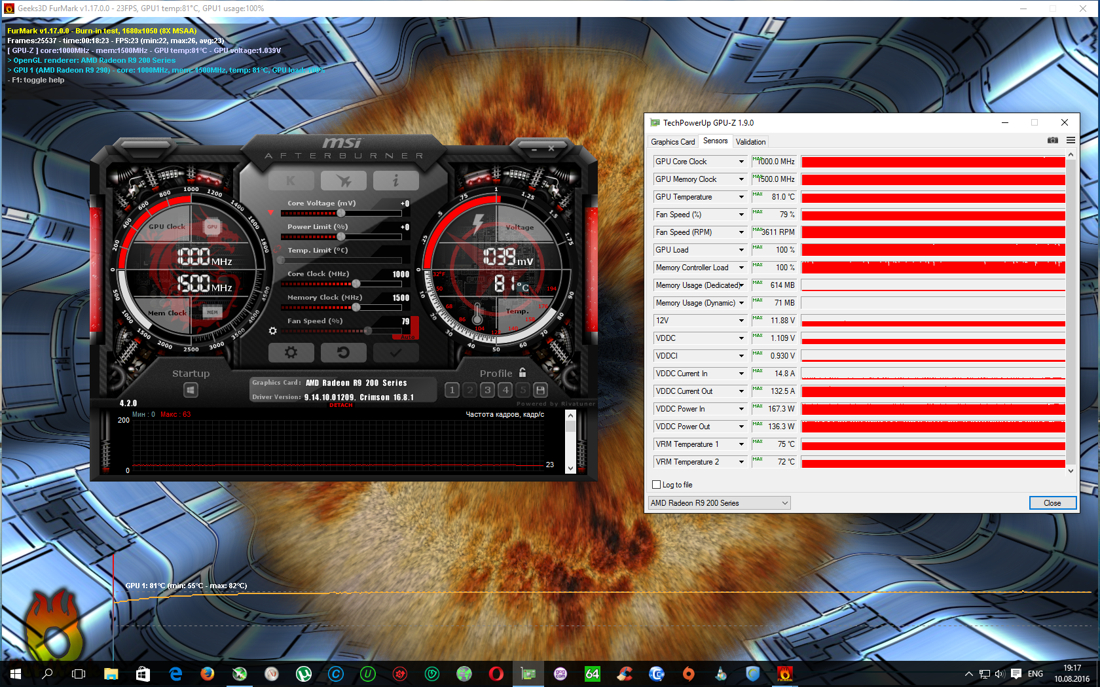The image size is (1100, 687).
Task: Click the Fan Speed (%) slider handle
Action: (x=368, y=331)
